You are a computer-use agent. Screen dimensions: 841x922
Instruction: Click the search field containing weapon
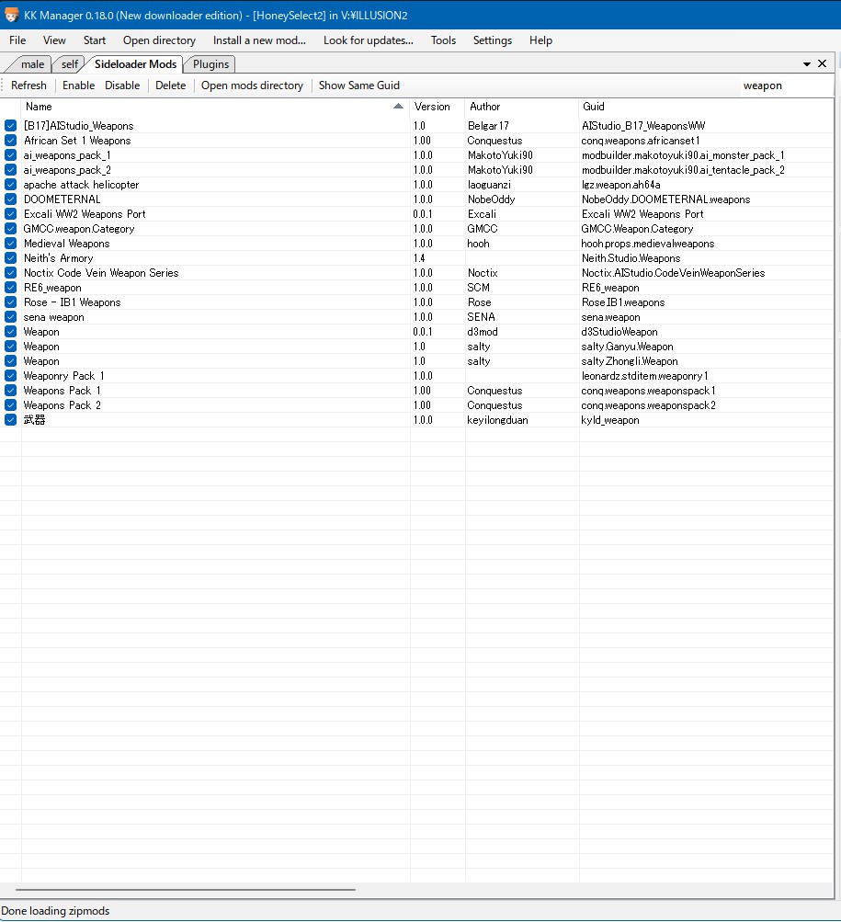click(x=786, y=85)
